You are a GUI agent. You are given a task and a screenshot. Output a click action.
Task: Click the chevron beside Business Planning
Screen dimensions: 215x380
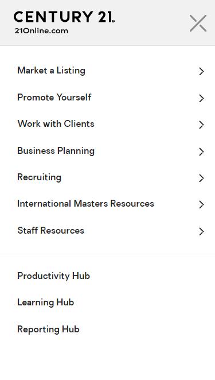201,152
